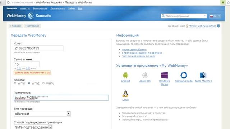
Task: Switch to the Главная tab
Action: point(15,26)
